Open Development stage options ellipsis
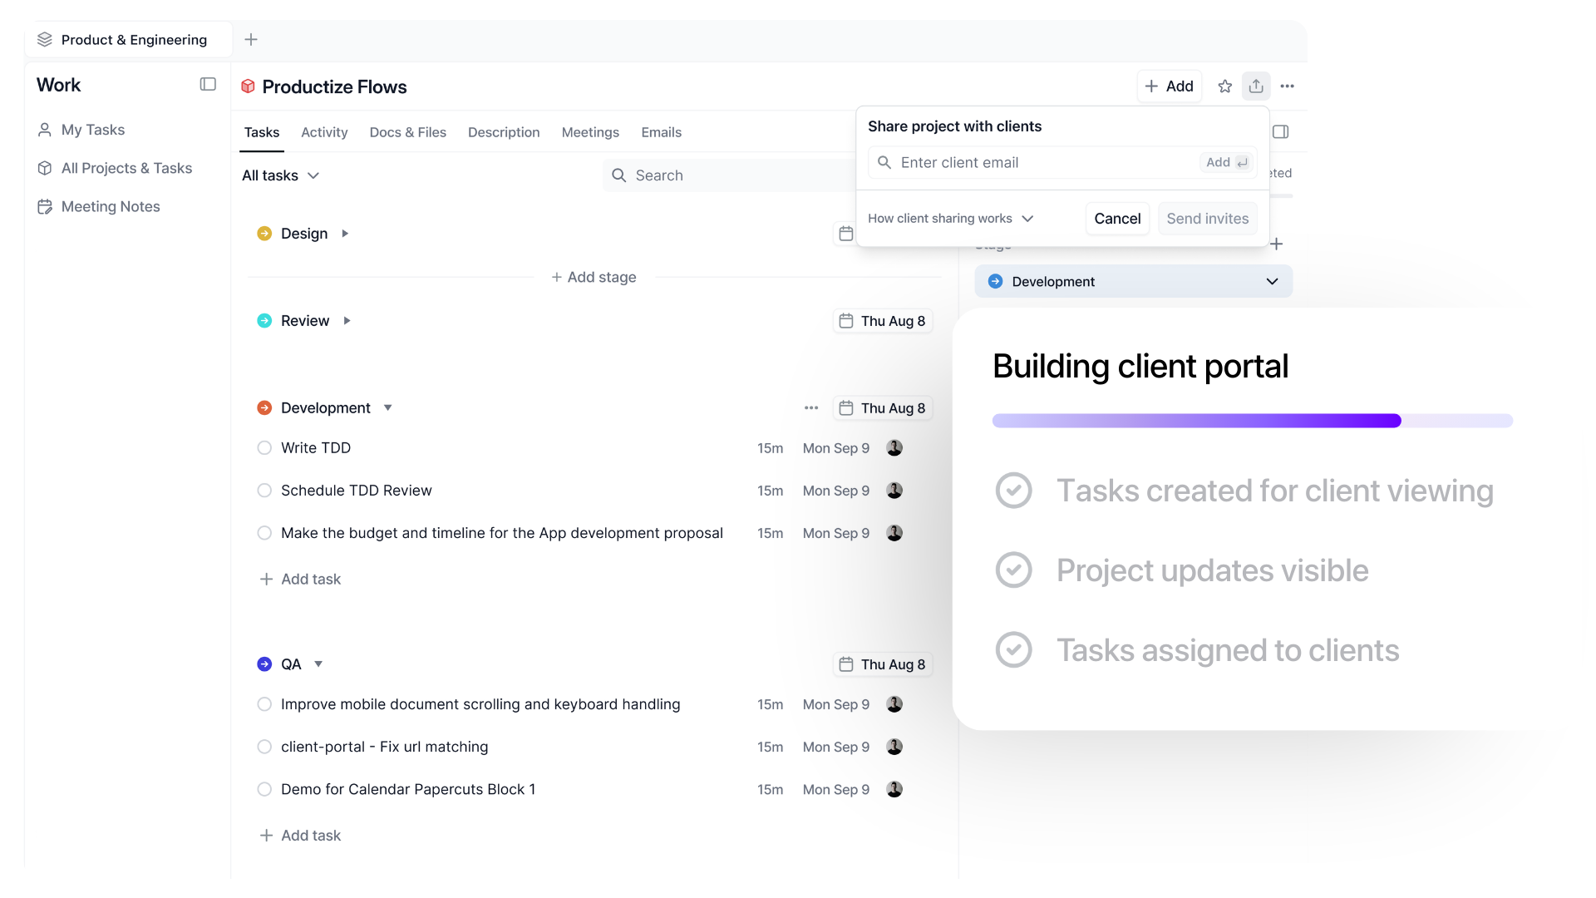 tap(811, 408)
